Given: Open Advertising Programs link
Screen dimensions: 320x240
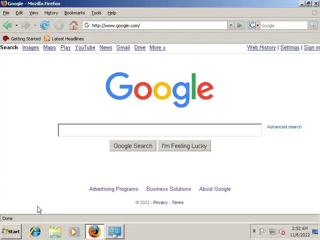Looking at the screenshot, I should click(x=114, y=189).
